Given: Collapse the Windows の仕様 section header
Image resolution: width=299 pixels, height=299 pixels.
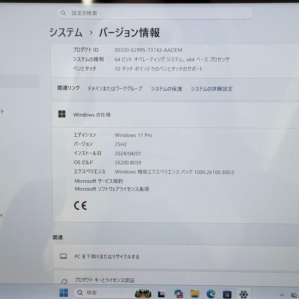Looking at the screenshot, I should pyautogui.click(x=175, y=115).
